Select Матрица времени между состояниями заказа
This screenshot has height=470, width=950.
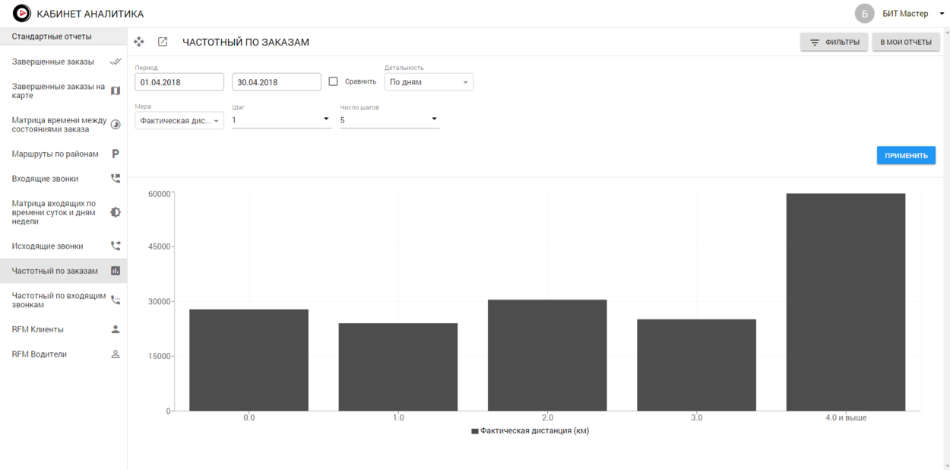[x=59, y=125]
